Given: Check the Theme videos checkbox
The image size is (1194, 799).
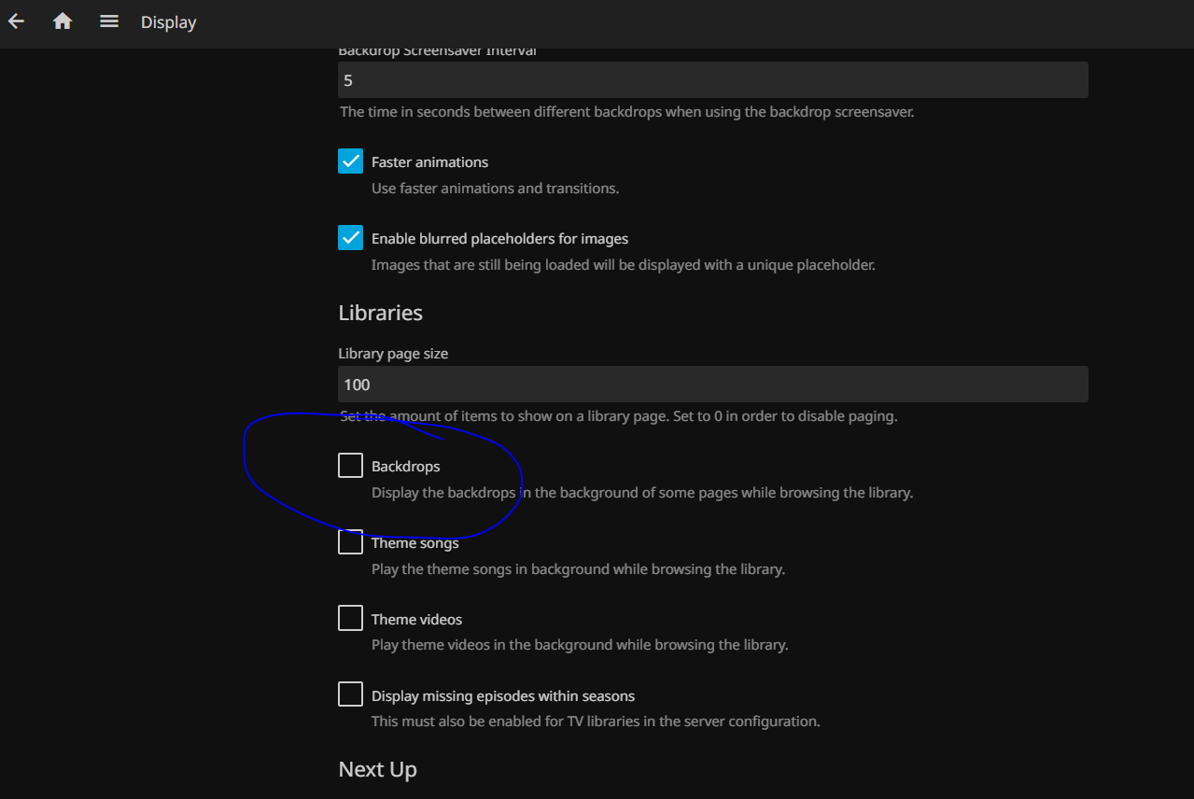Looking at the screenshot, I should [x=350, y=618].
